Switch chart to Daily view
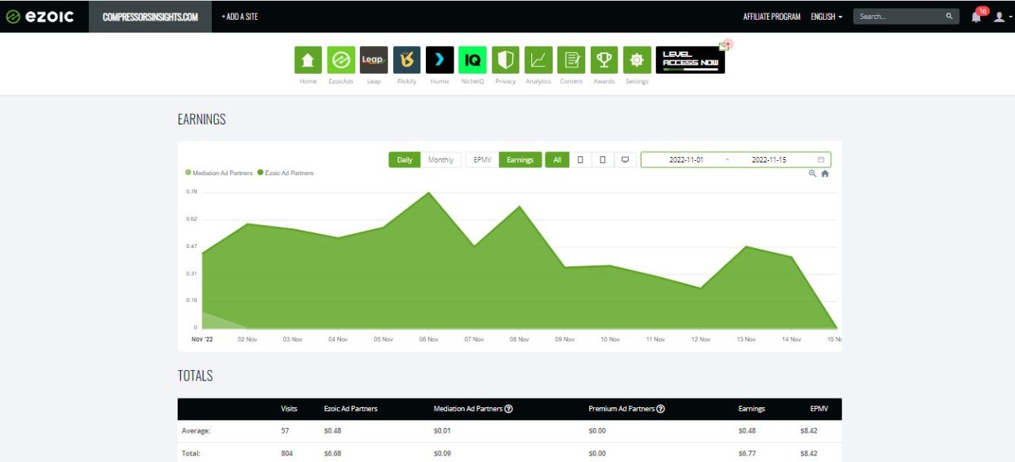The width and height of the screenshot is (1015, 462). click(404, 160)
